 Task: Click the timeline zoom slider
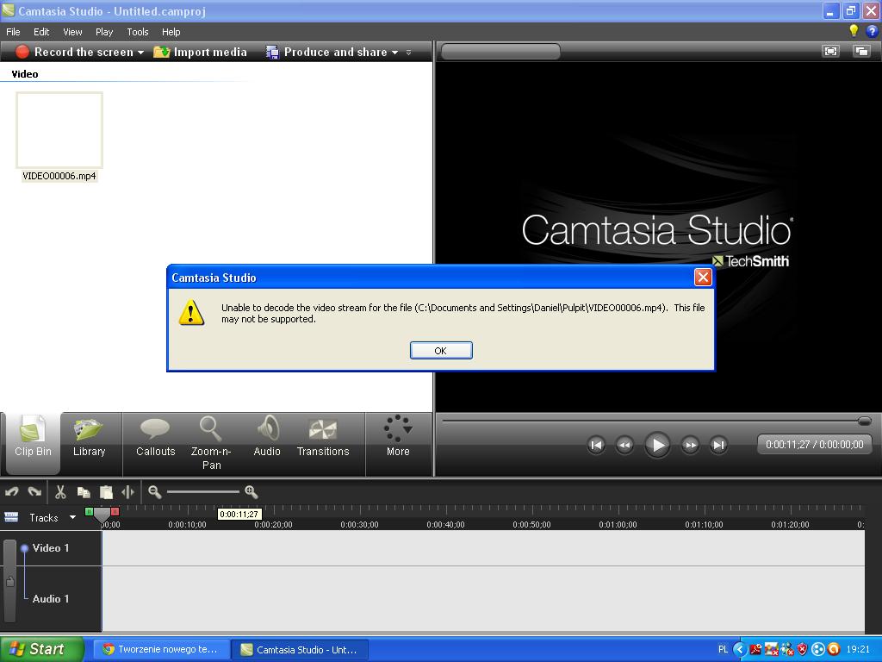(x=202, y=492)
